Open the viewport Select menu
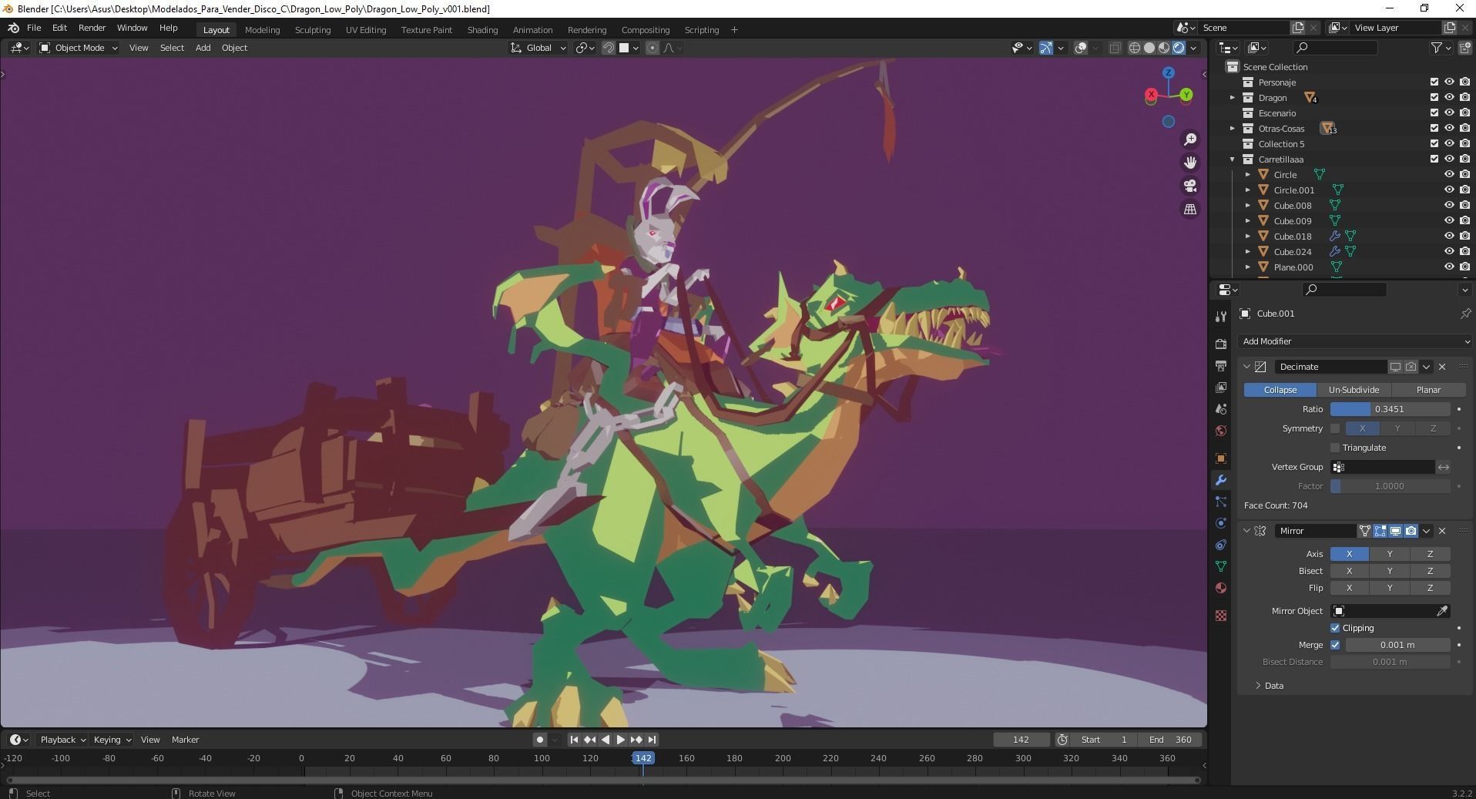Image resolution: width=1476 pixels, height=799 pixels. (x=172, y=48)
